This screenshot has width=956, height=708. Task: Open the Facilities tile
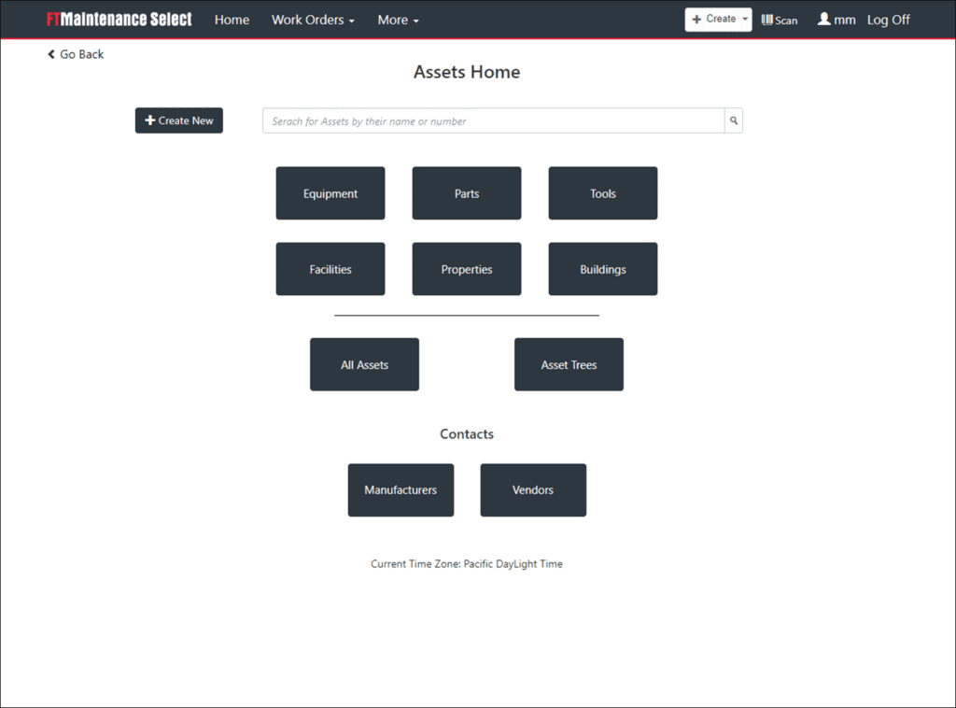click(x=330, y=269)
